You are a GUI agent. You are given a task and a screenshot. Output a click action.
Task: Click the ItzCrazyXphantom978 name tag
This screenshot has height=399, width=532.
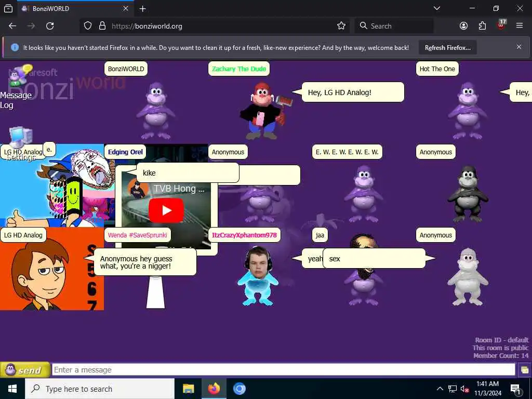[244, 235]
